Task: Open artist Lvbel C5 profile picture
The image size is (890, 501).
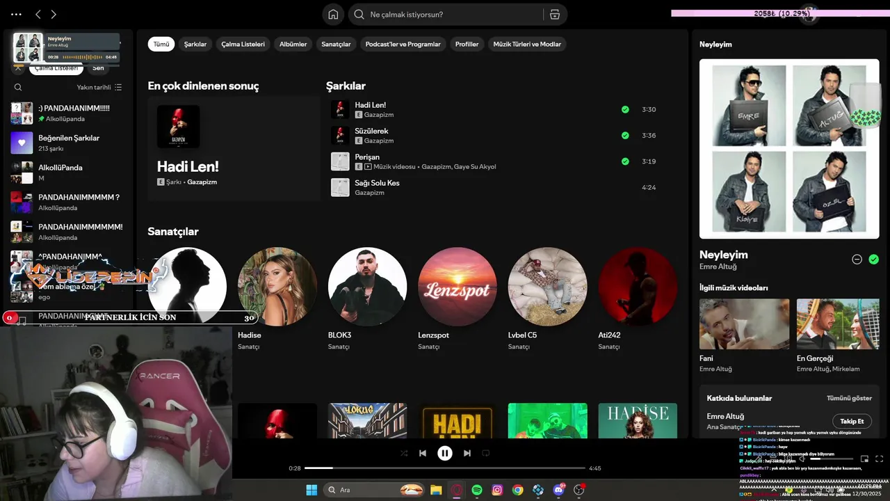Action: coord(547,287)
